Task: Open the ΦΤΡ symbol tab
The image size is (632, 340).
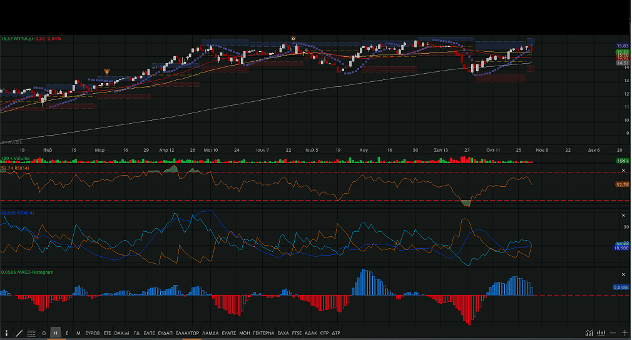Action: [x=324, y=333]
